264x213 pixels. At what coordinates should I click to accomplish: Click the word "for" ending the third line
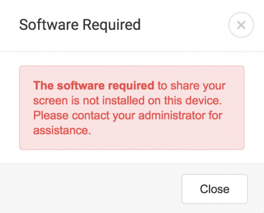coord(215,116)
